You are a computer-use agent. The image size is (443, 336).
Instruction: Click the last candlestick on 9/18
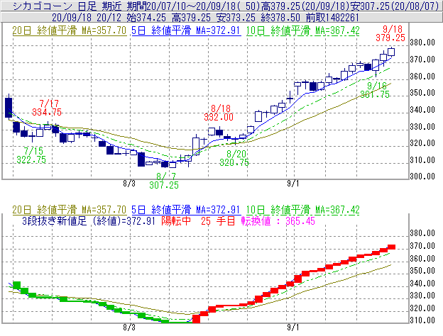(x=391, y=52)
